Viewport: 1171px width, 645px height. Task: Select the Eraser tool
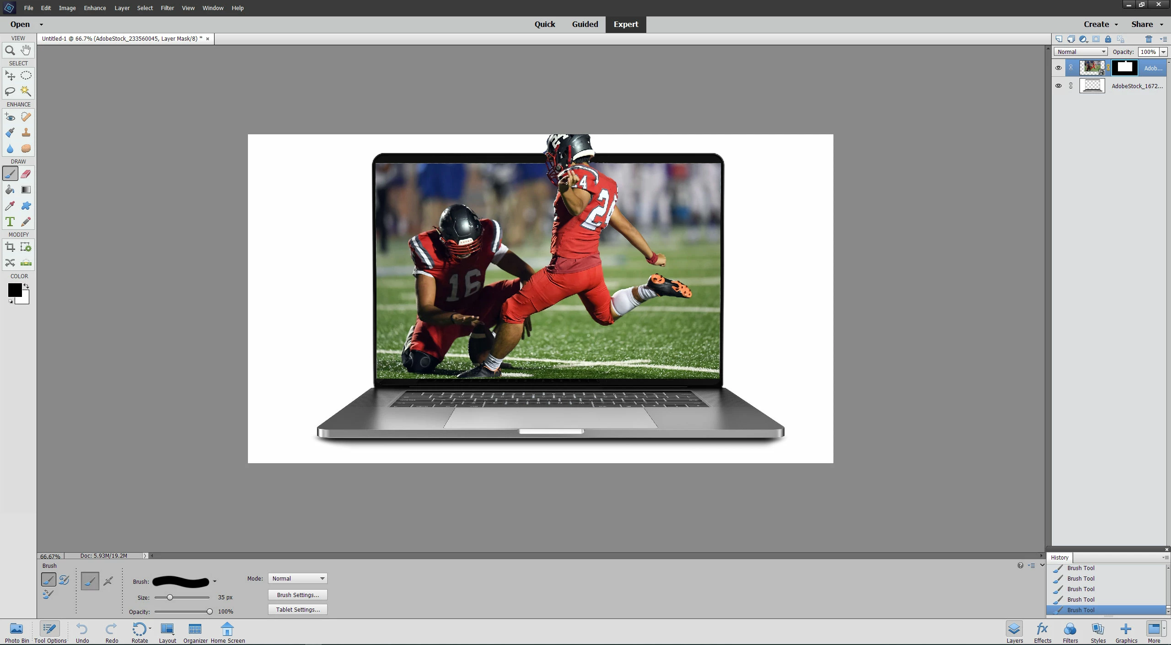(x=26, y=174)
